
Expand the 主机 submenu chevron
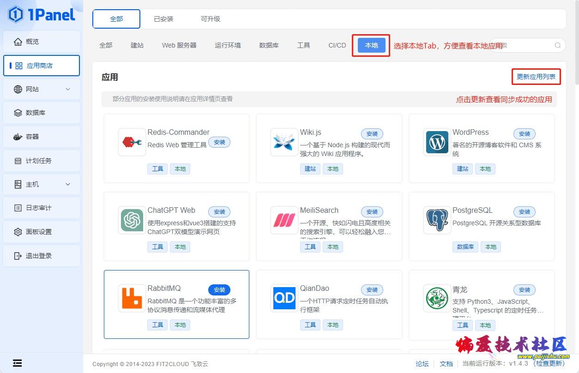point(68,184)
